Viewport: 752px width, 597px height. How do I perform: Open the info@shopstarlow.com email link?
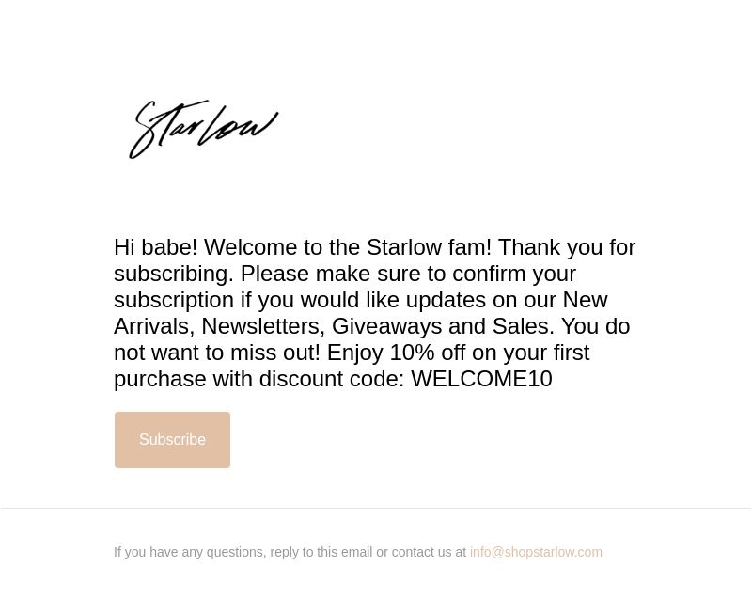coord(536,552)
